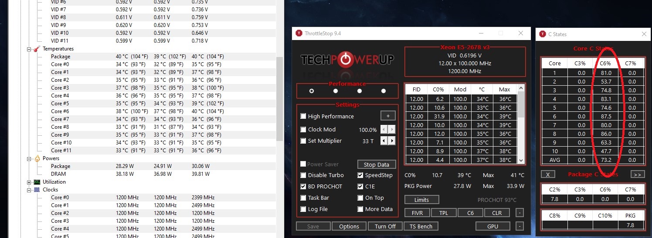The height and width of the screenshot is (238, 652).
Task: Open the FIVR settings
Action: point(417,213)
